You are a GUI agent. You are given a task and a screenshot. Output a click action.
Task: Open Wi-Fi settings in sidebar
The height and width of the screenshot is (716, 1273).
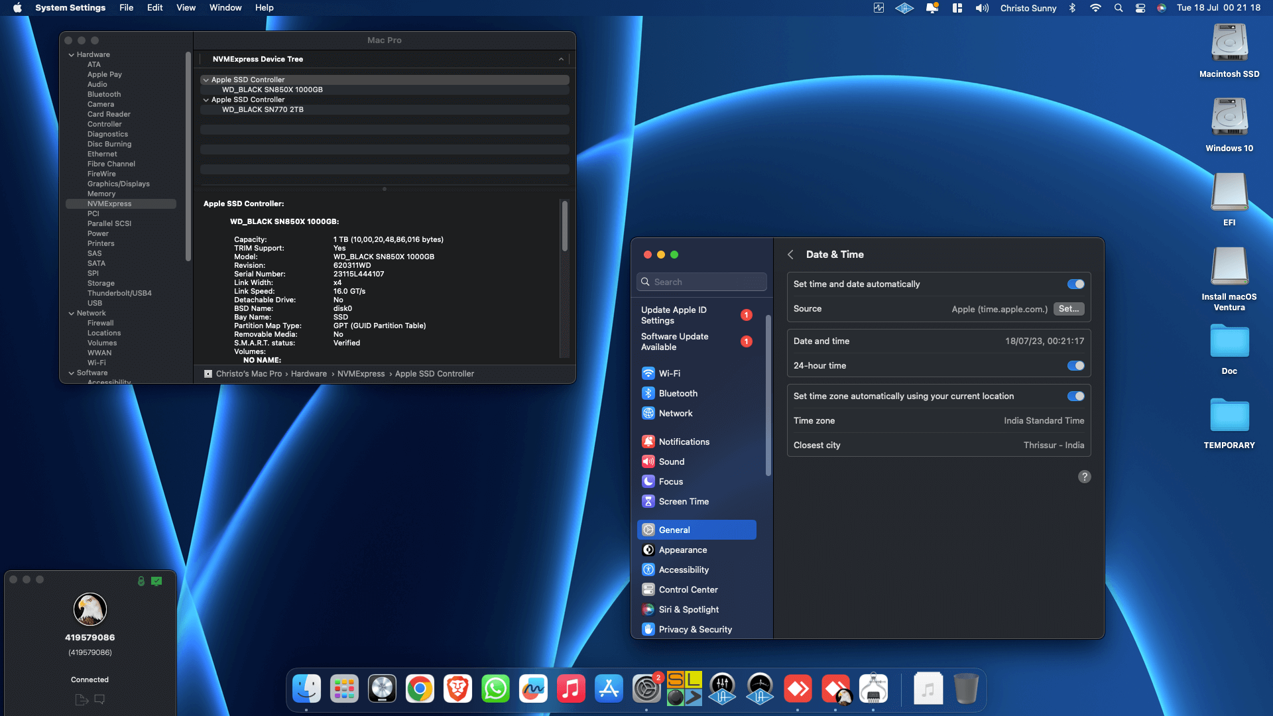point(696,373)
